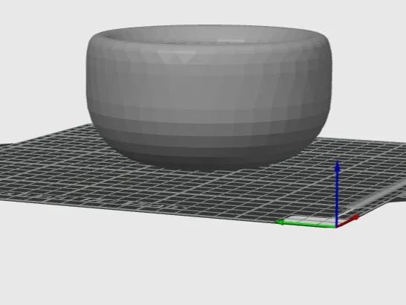Click the green axis arrow

point(306,224)
